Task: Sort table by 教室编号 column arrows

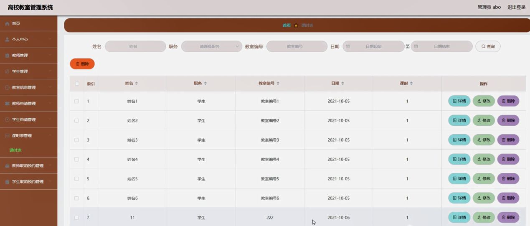Action: tap(278, 84)
